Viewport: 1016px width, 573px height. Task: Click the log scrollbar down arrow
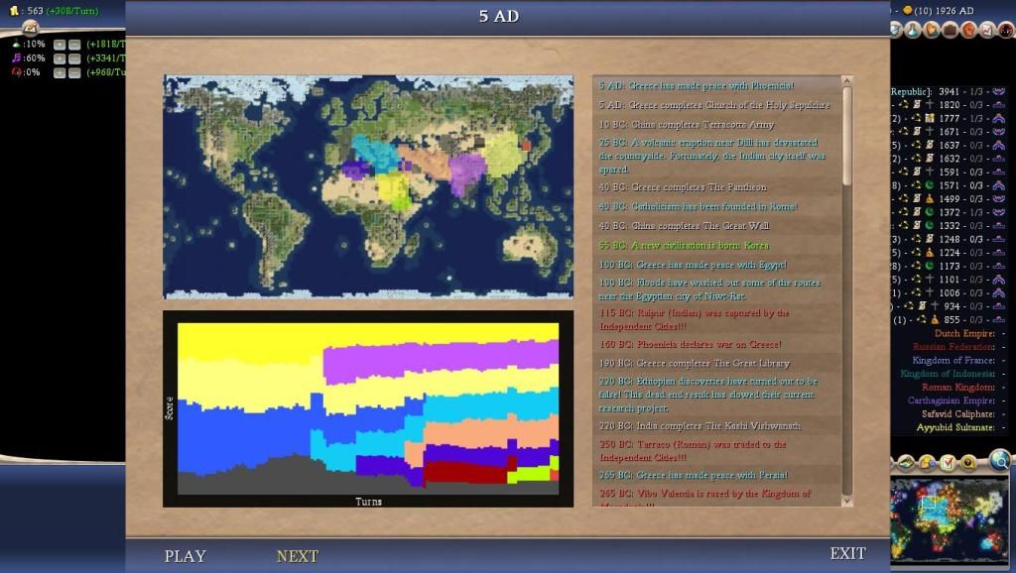(x=846, y=502)
